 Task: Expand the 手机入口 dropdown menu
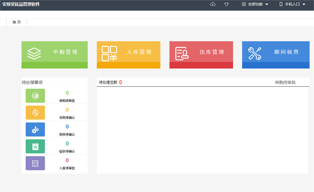(x=292, y=4)
